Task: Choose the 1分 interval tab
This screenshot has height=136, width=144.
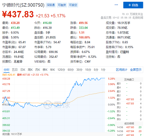Action: click(x=103, y=70)
